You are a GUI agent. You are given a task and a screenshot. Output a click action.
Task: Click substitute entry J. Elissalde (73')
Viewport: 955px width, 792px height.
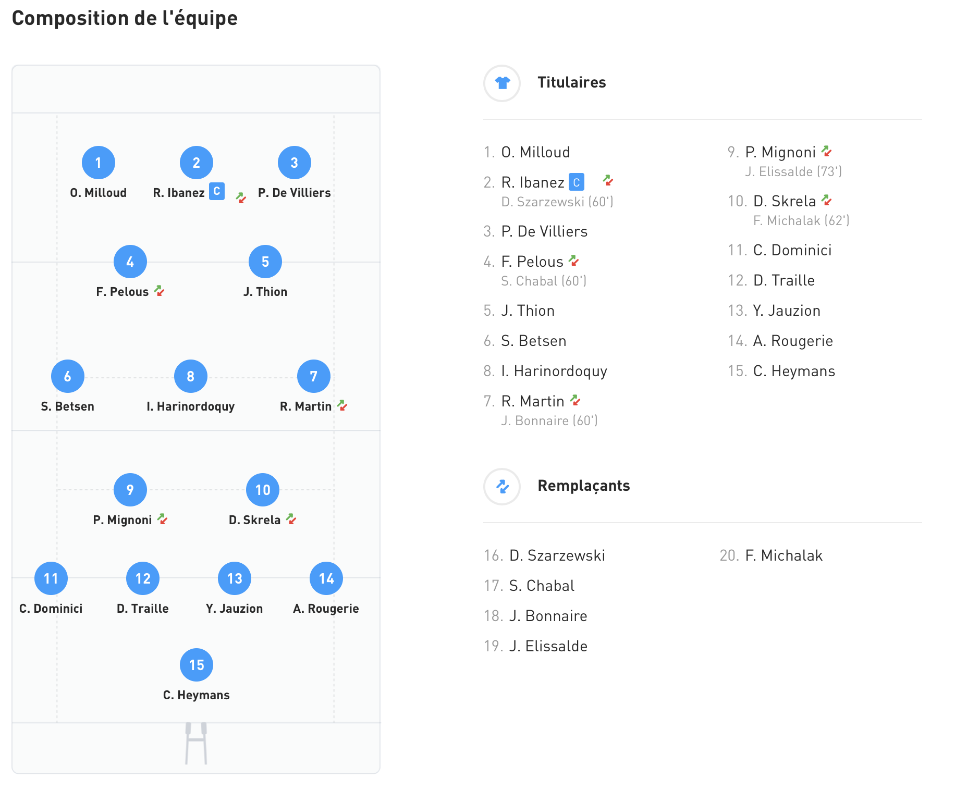(x=793, y=171)
